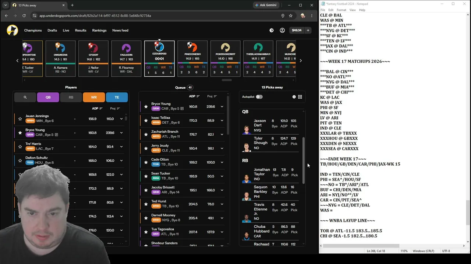The image size is (471, 264).
Task: Click the Underdog logo icon
Action: (12, 30)
